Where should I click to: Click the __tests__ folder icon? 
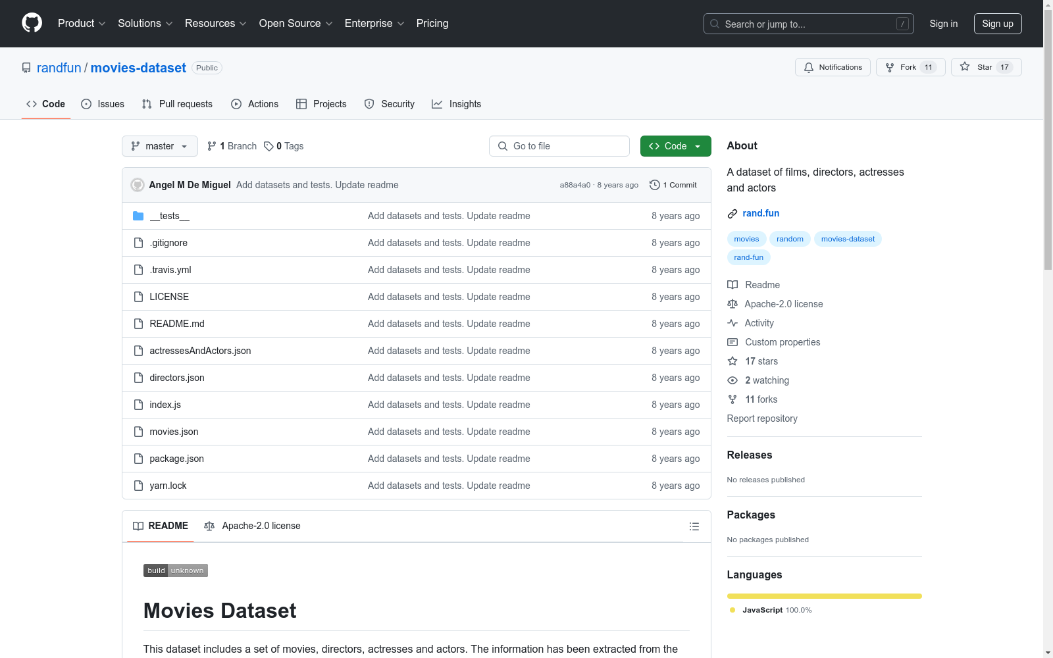[138, 216]
